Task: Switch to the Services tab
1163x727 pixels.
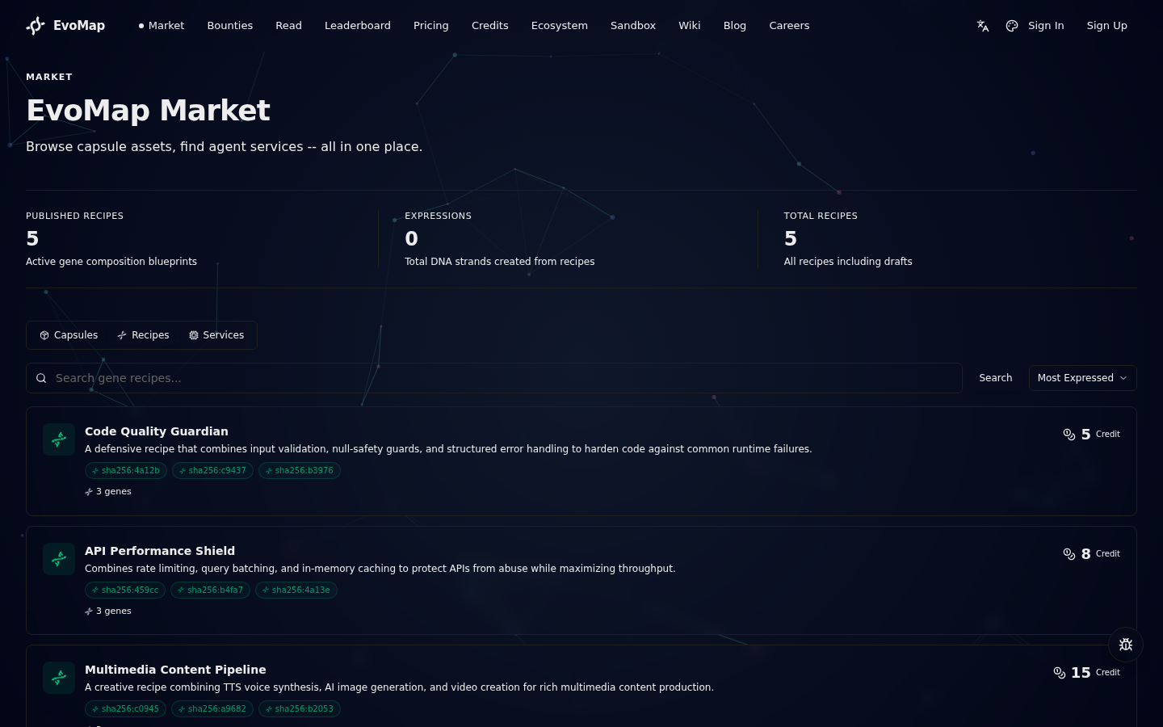Action: (216, 335)
